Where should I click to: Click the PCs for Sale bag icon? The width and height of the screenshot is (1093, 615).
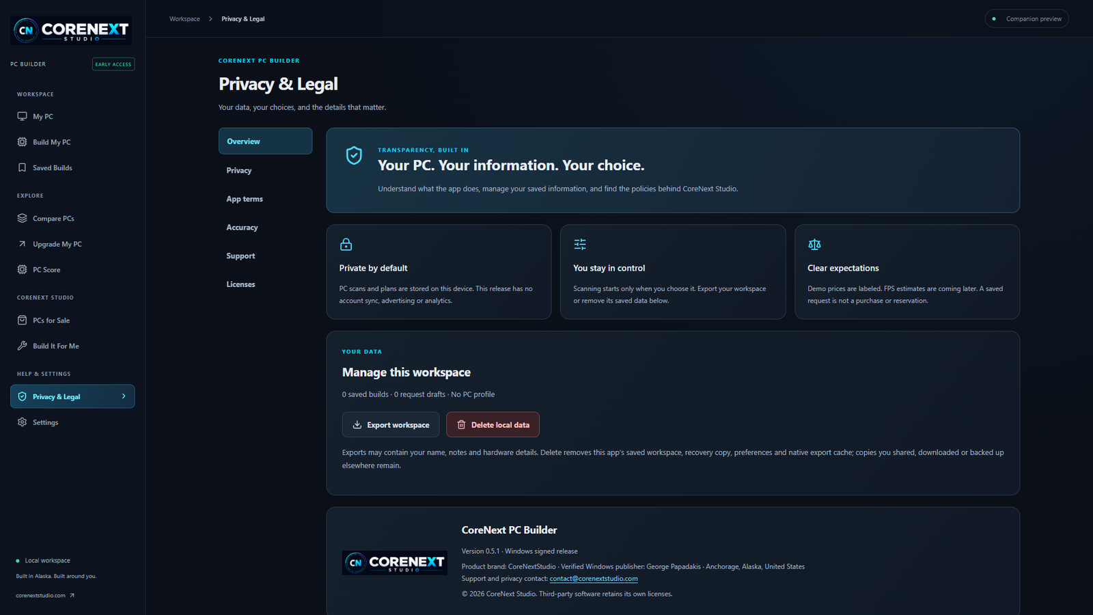[x=22, y=320]
